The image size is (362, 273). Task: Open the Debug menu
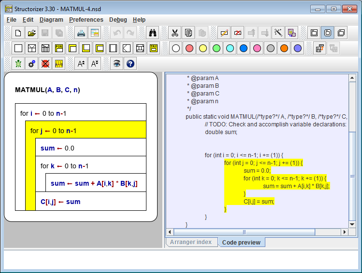coord(118,20)
